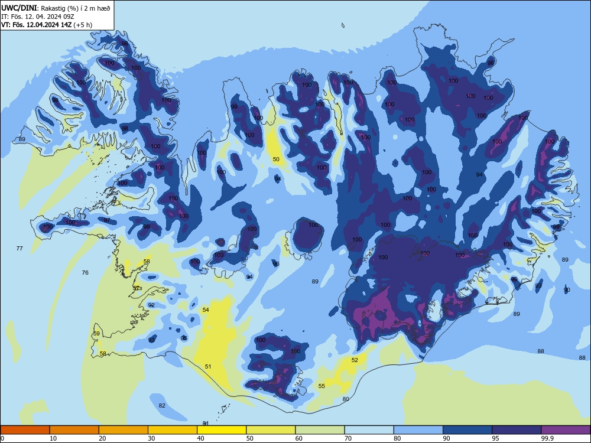Pick the purple above-99.9 legend swatch
Screen dimensions: 591x443
coord(566,430)
